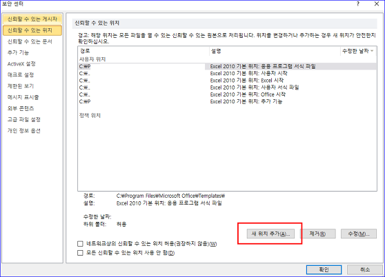Select 신뢰할 수 있는 위치 in sidebar
Screen dimensions: 385x277
[32, 30]
